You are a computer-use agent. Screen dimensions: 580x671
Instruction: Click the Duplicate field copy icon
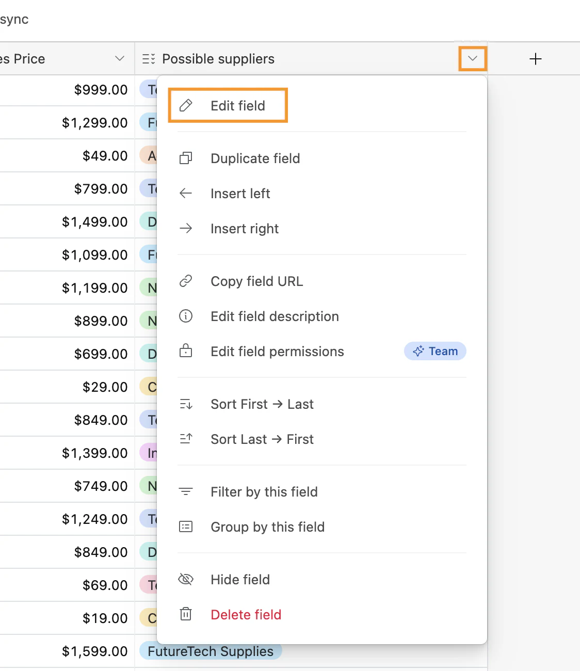pyautogui.click(x=186, y=158)
